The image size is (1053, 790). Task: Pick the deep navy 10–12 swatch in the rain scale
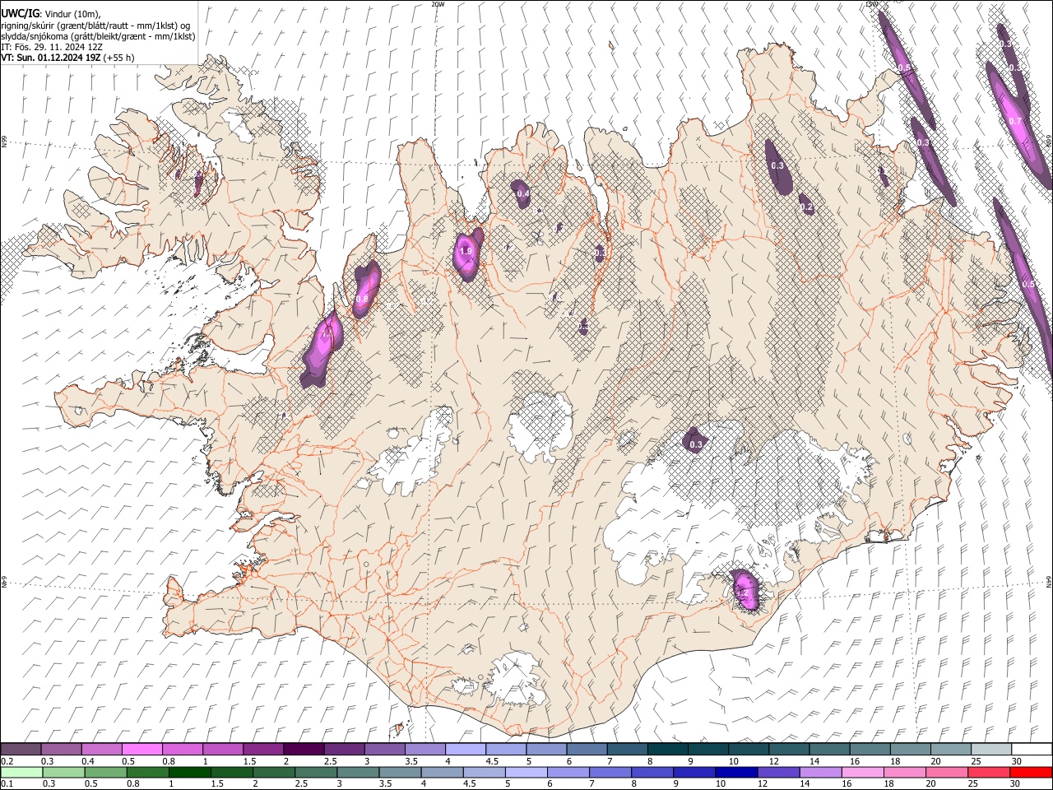coord(736,772)
